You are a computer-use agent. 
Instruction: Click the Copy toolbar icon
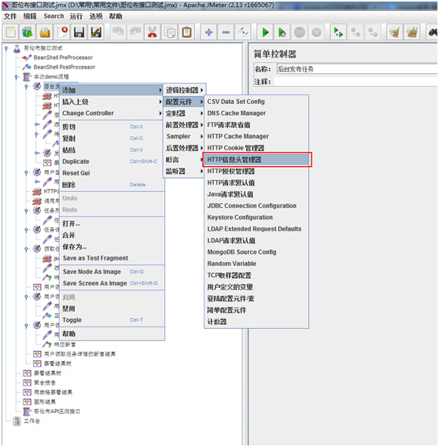tap(169, 32)
